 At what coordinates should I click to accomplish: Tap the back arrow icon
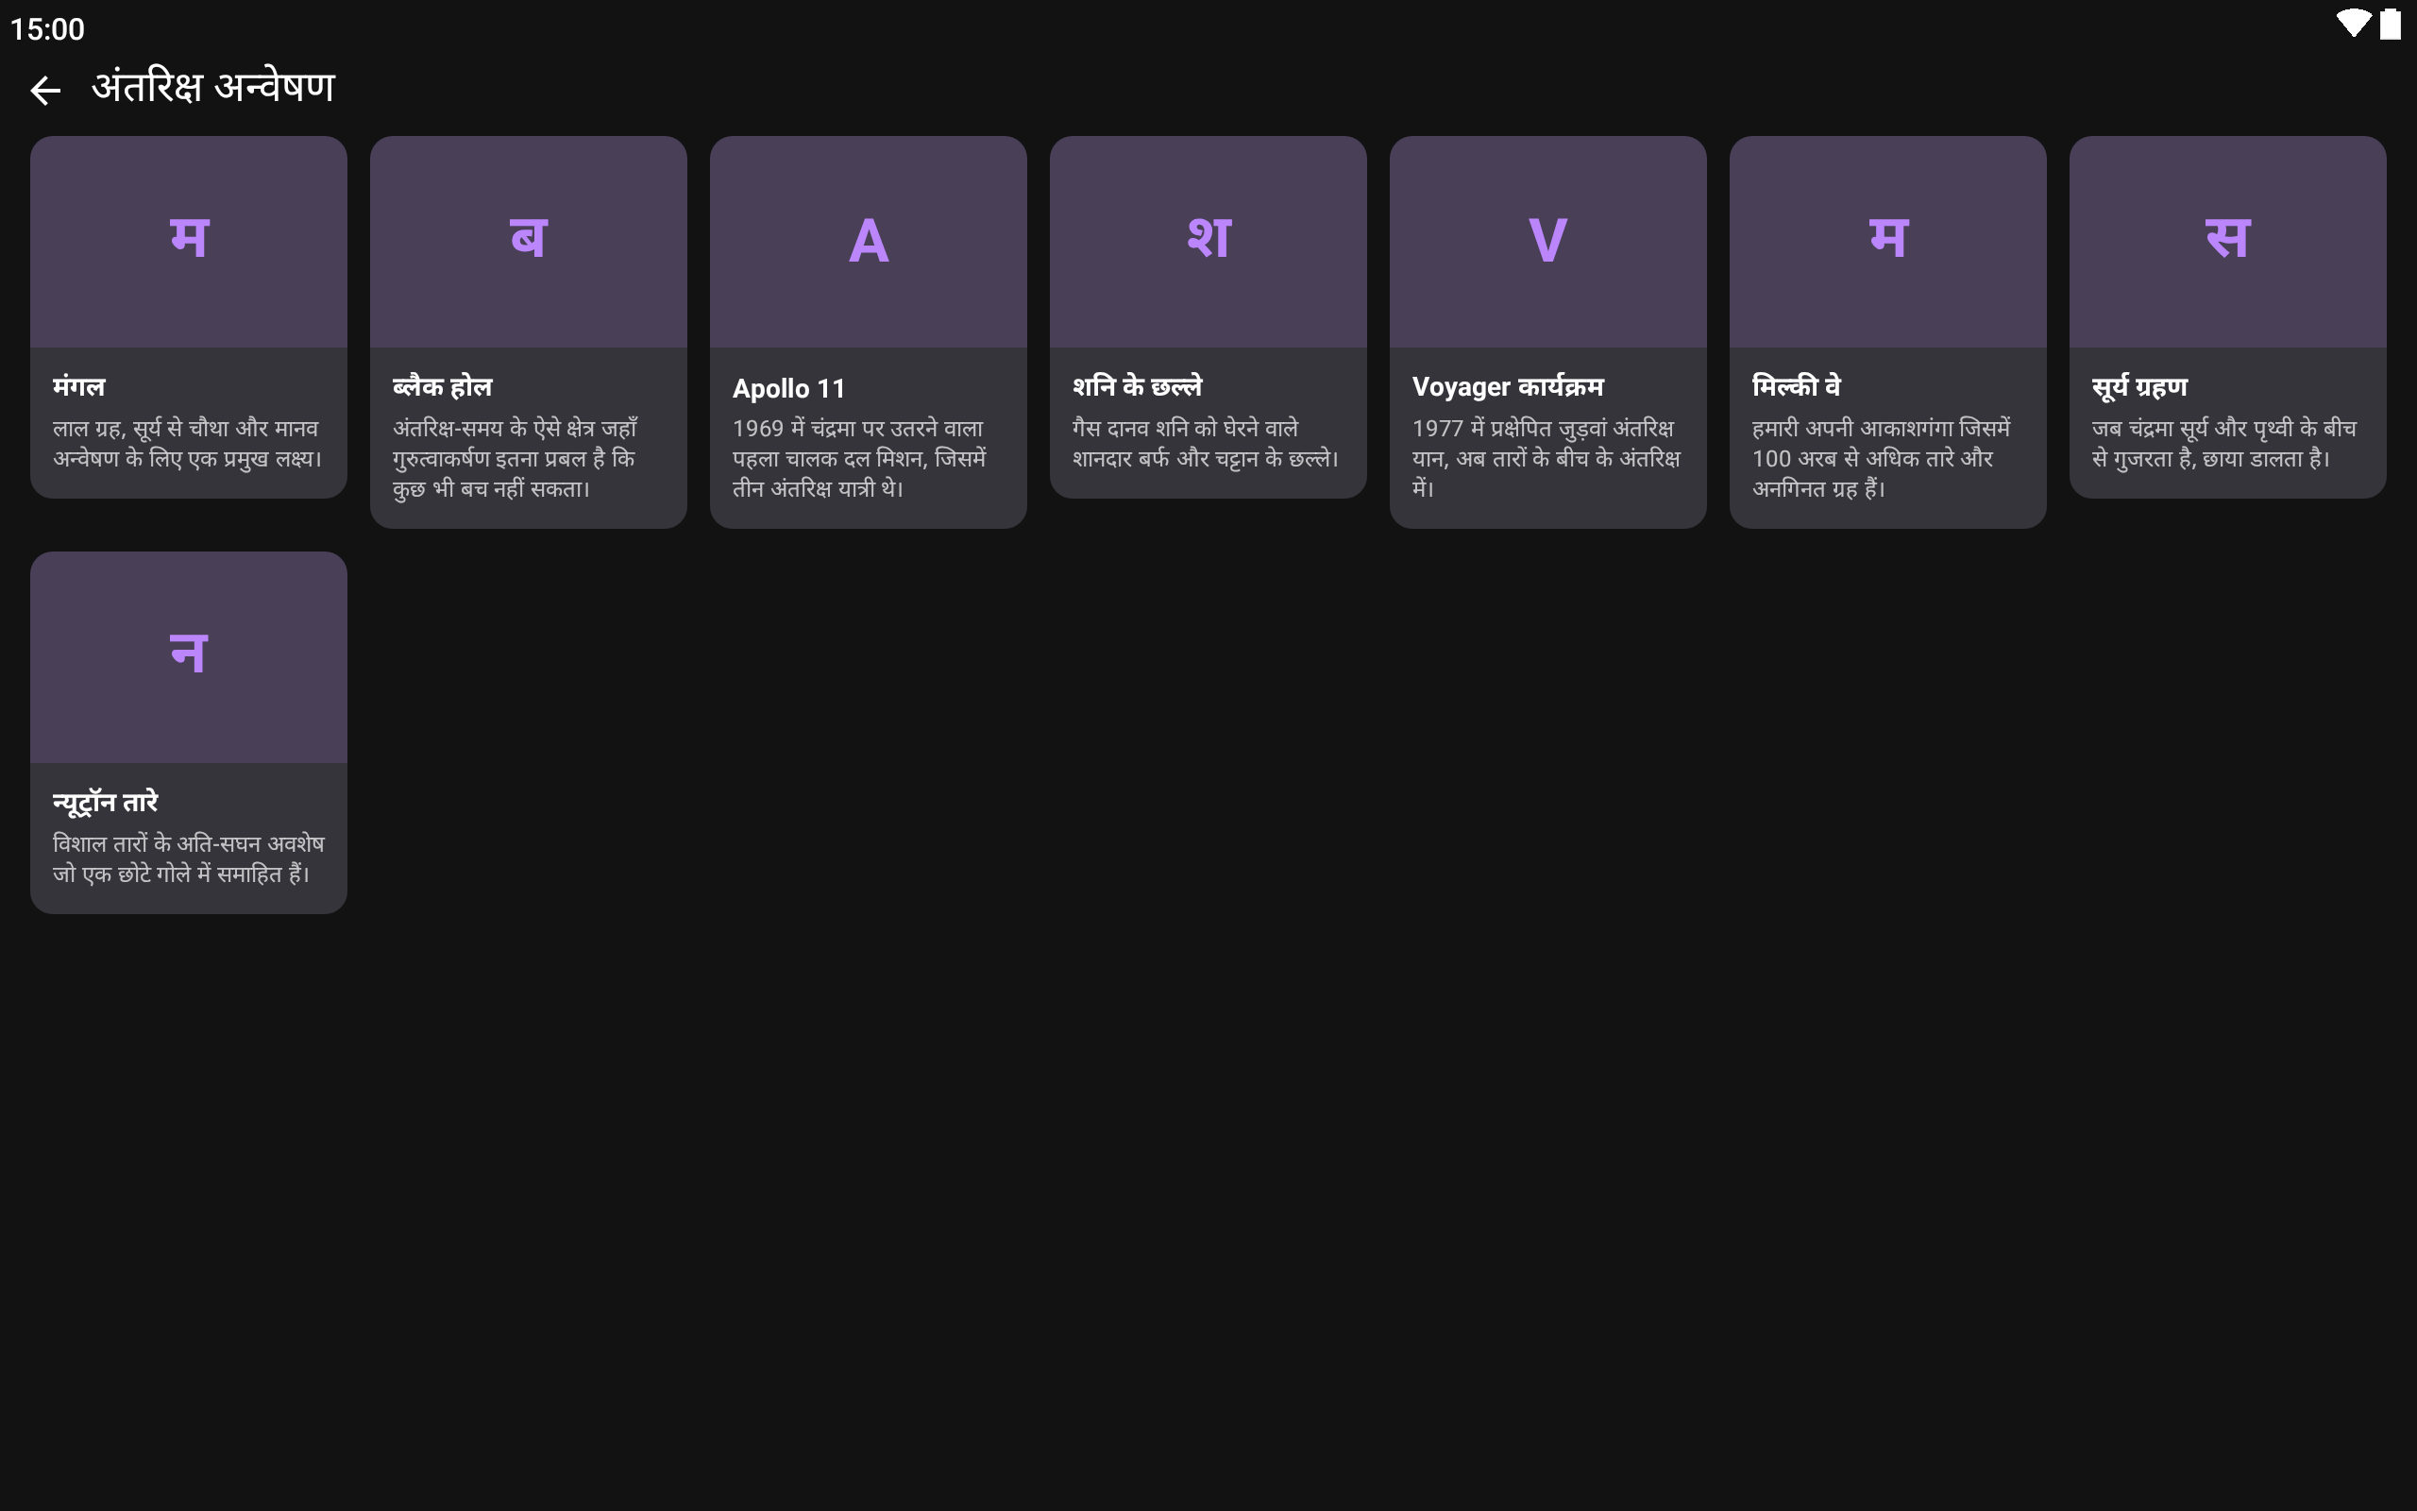click(x=45, y=91)
